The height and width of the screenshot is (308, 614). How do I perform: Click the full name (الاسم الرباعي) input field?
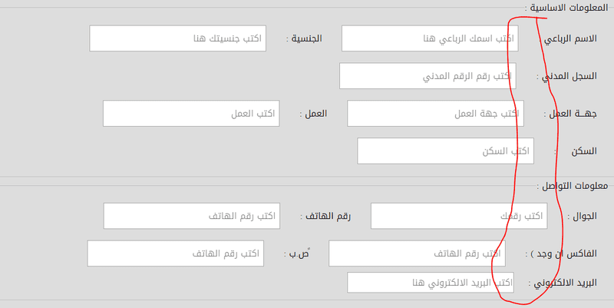(x=429, y=38)
